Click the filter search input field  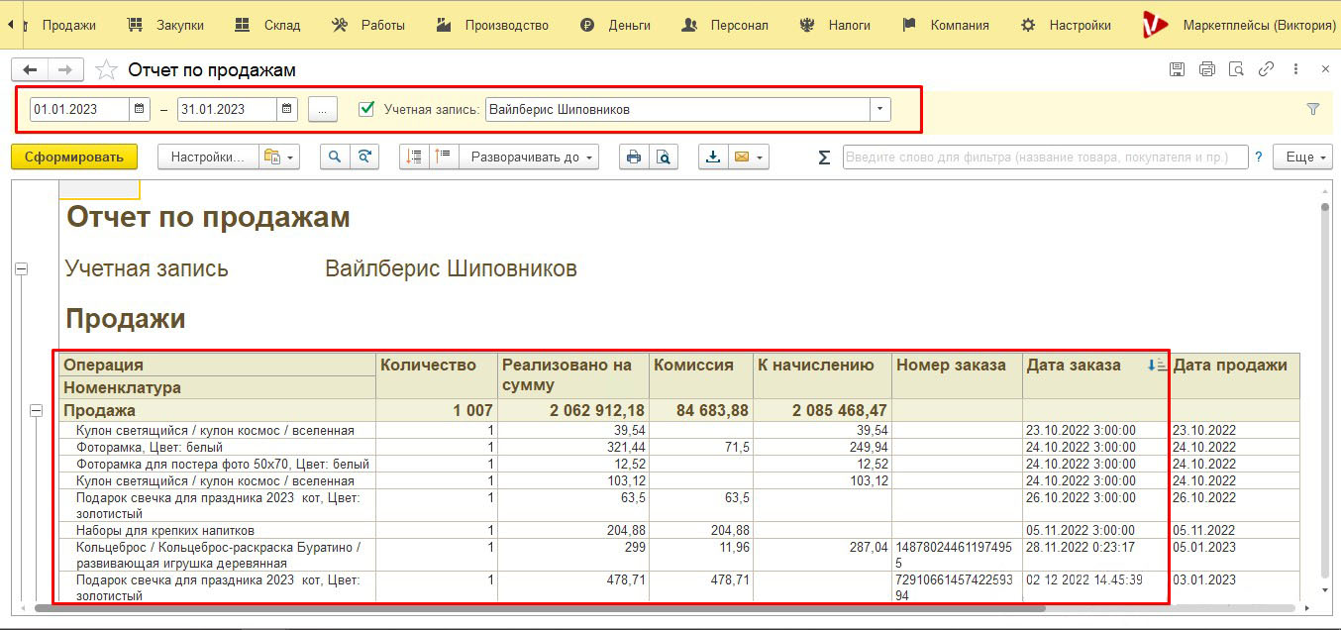(1045, 157)
